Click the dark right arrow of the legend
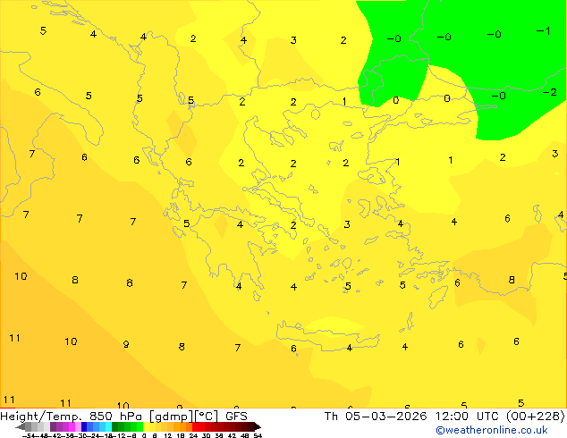The width and height of the screenshot is (567, 438). (258, 427)
